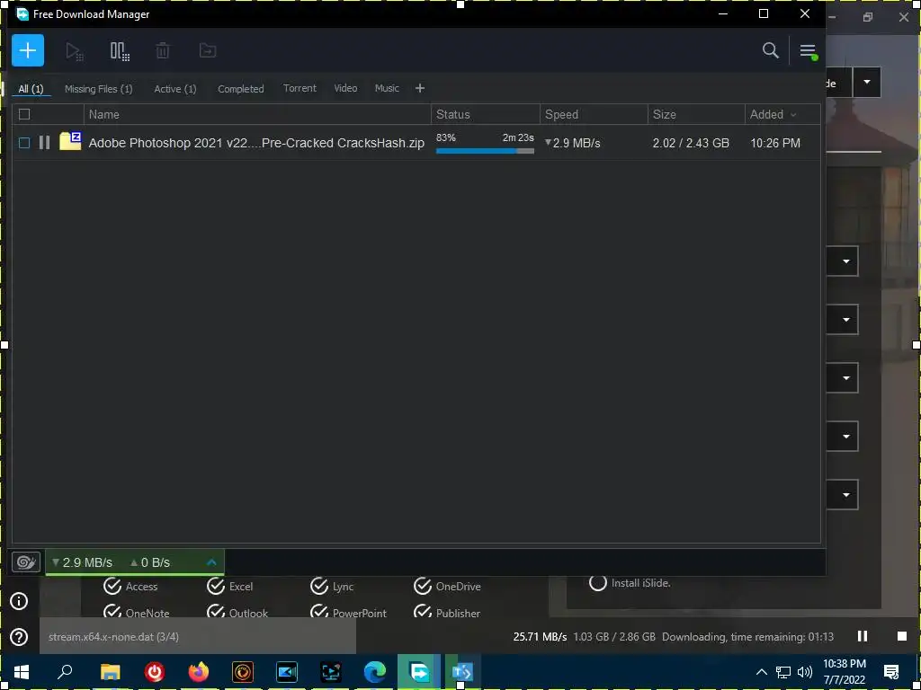The height and width of the screenshot is (690, 921).
Task: Add a new tag tab with plus
Action: point(419,88)
